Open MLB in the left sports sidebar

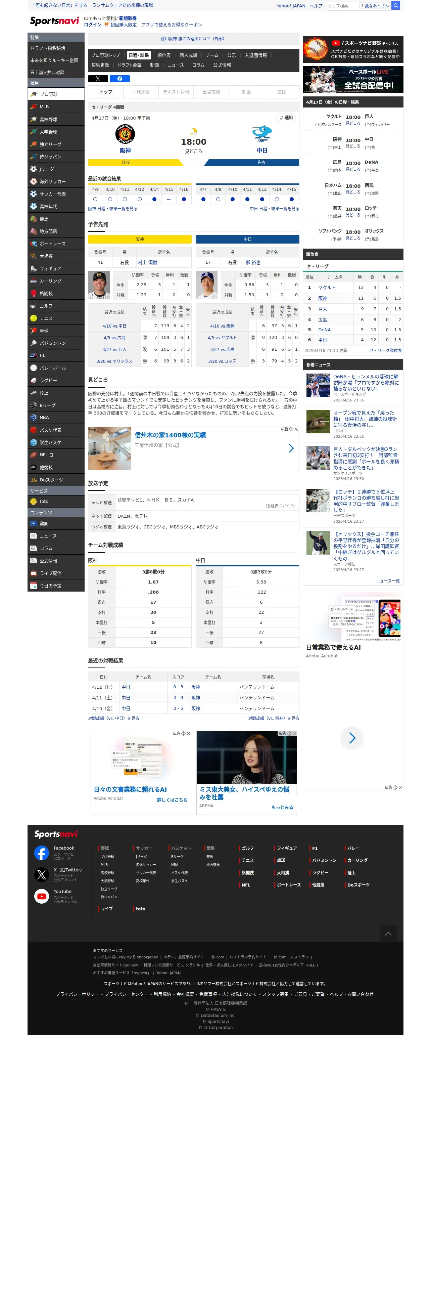click(x=56, y=106)
